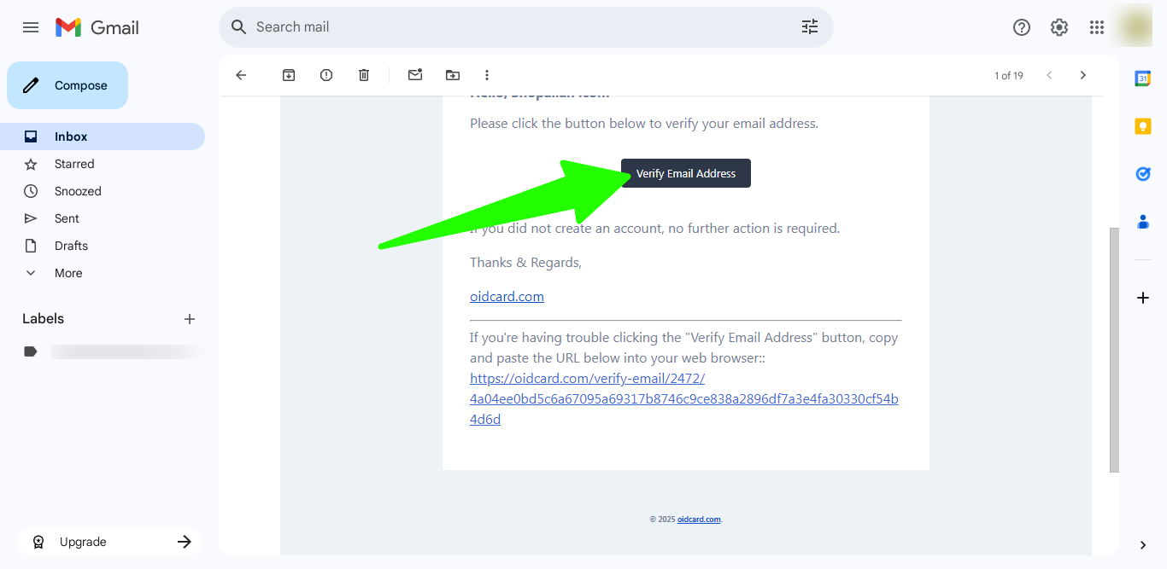
Task: Collapse the navigation menu with hamburger icon
Action: point(31,26)
